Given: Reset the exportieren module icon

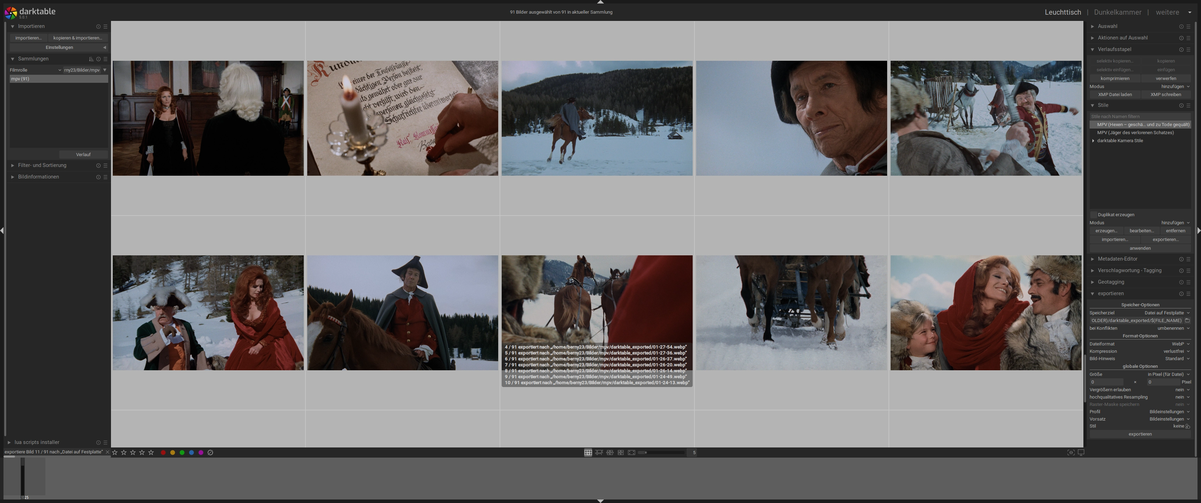Looking at the screenshot, I should pos(1181,294).
